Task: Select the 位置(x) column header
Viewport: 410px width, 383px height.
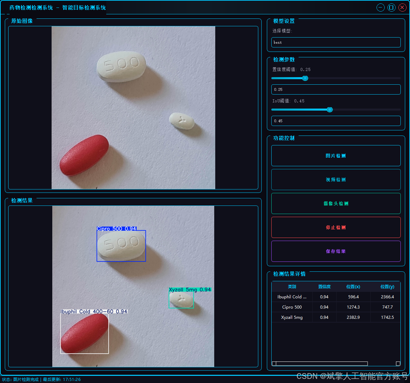Action: coord(353,287)
